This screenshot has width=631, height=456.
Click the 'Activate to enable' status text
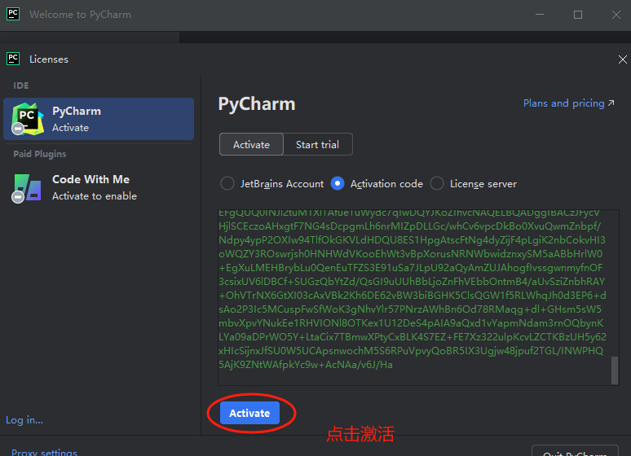tap(95, 196)
